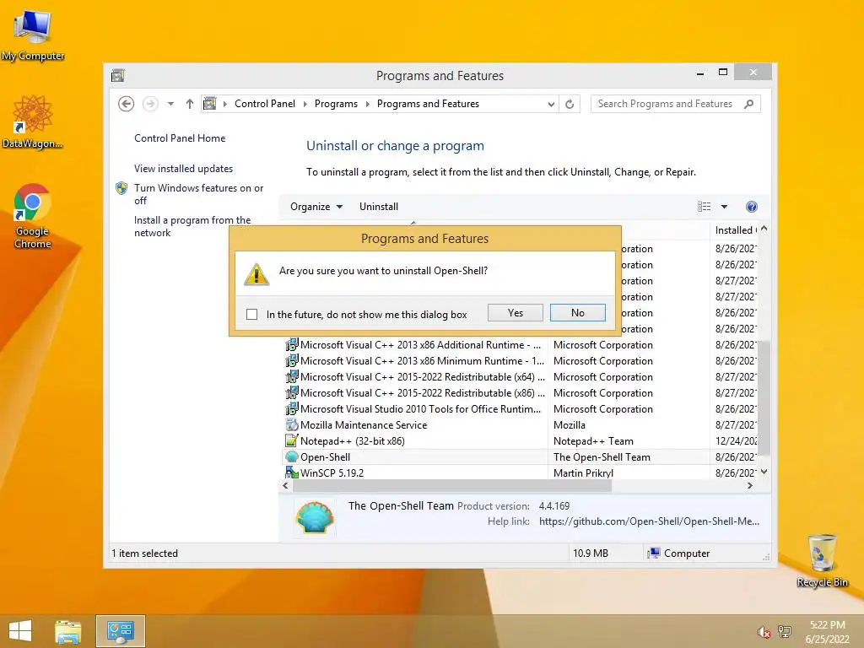The image size is (864, 648).
Task: Open the Organize dropdown menu
Action: [x=316, y=207]
